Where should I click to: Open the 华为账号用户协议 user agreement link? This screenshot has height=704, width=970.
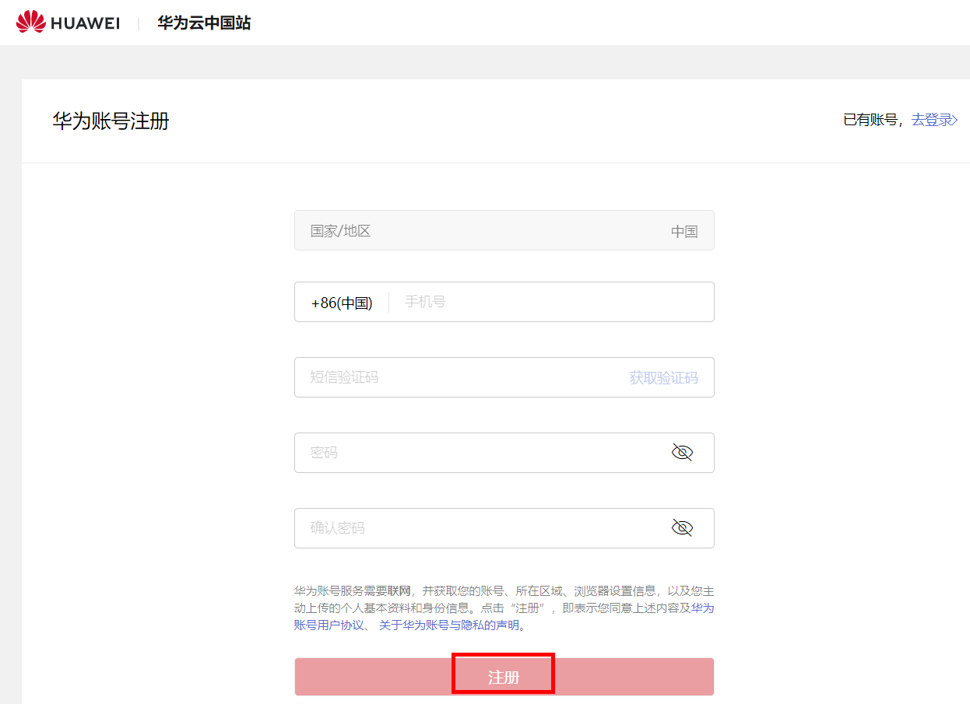pyautogui.click(x=329, y=625)
